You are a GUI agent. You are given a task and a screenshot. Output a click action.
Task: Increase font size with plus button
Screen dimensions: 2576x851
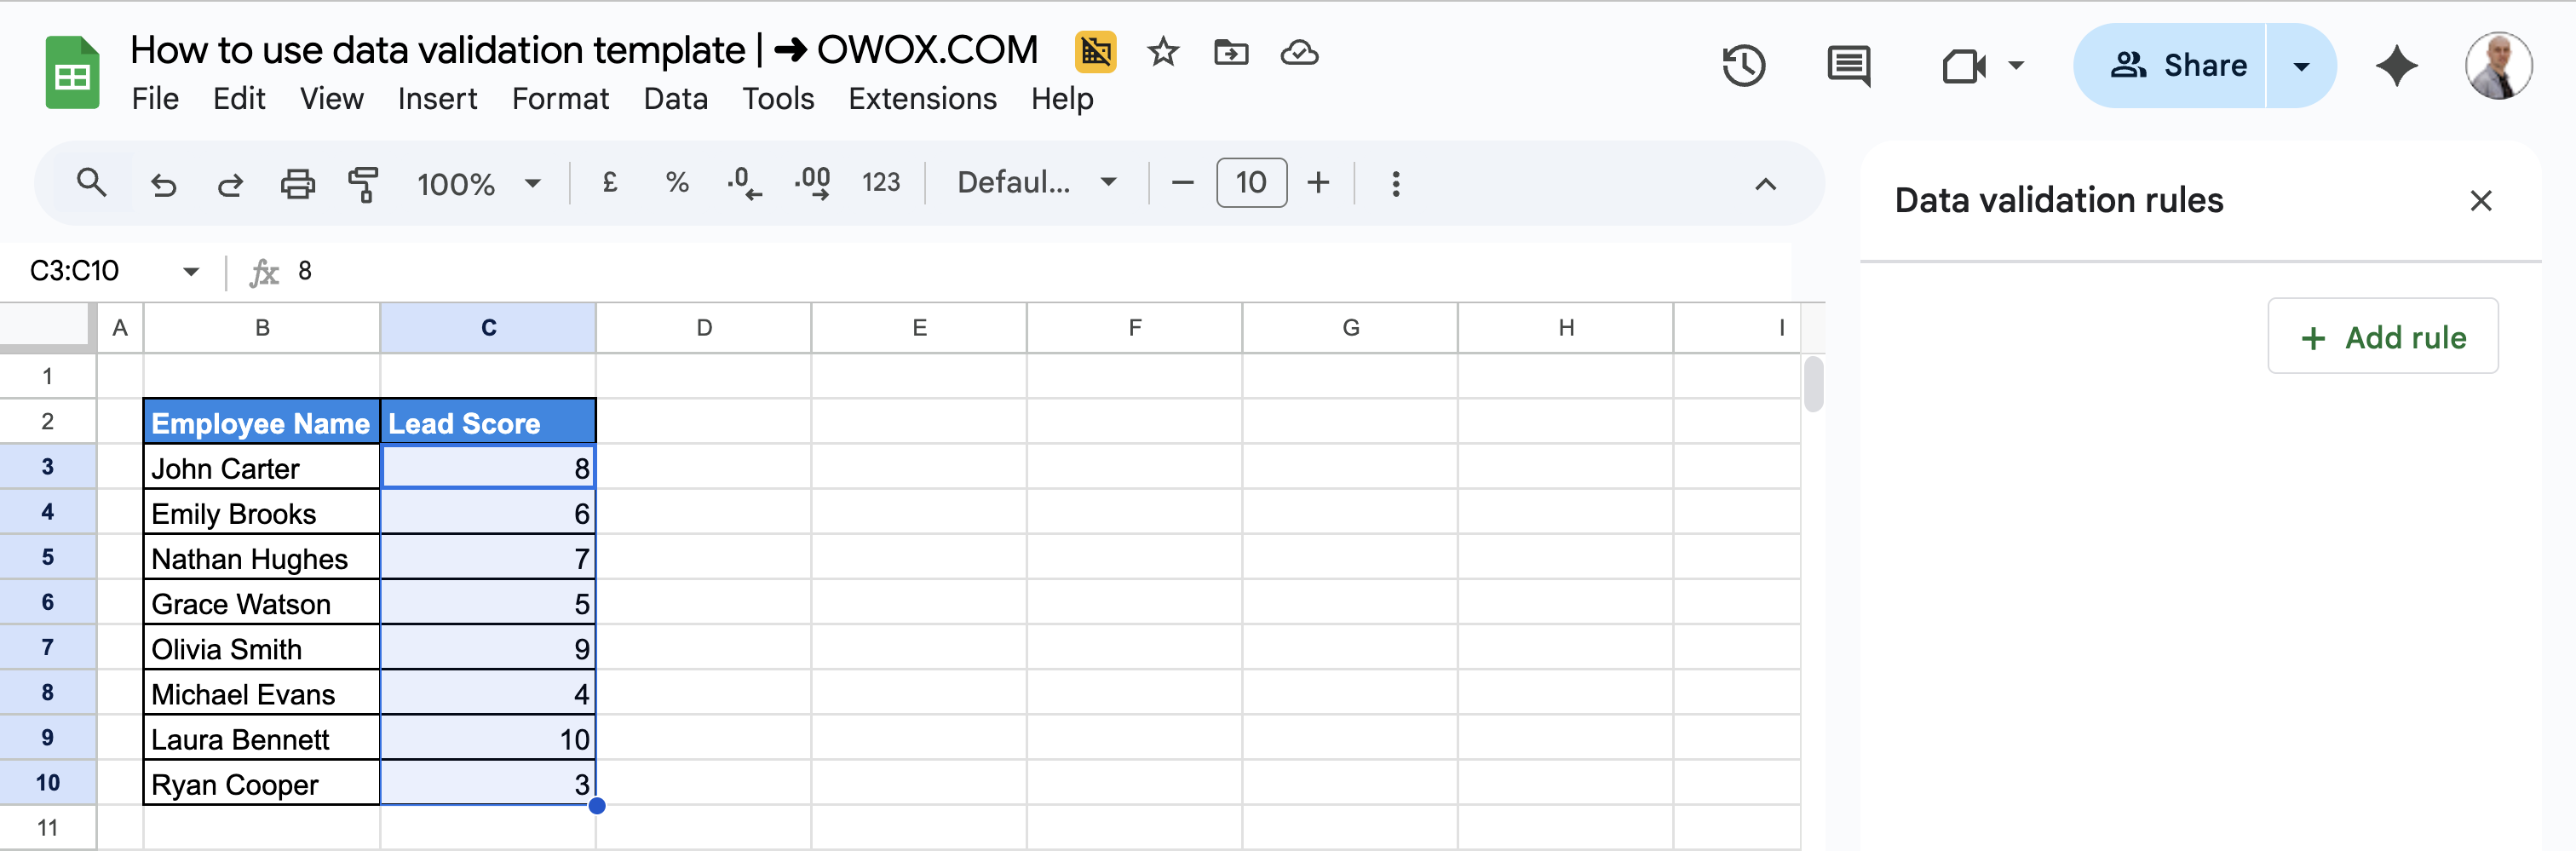coord(1318,183)
